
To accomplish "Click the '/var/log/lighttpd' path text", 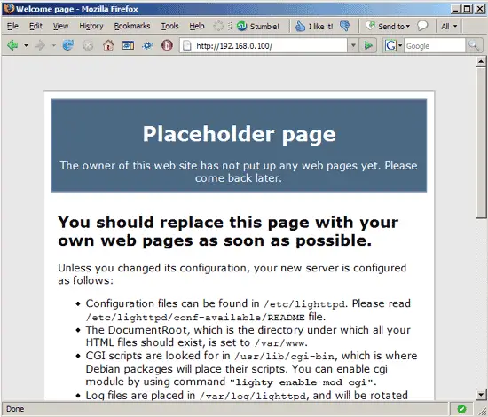I will [x=252, y=396].
